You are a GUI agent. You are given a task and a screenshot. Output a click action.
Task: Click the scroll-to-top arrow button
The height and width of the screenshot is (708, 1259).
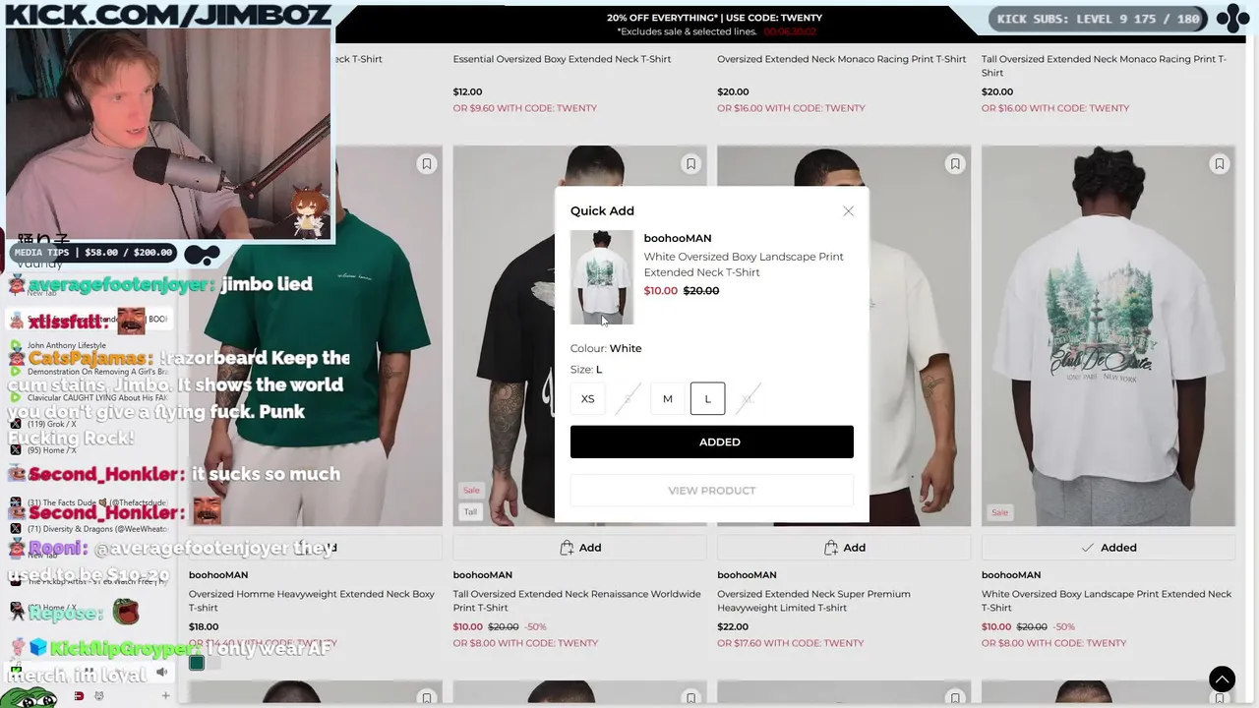(x=1222, y=678)
